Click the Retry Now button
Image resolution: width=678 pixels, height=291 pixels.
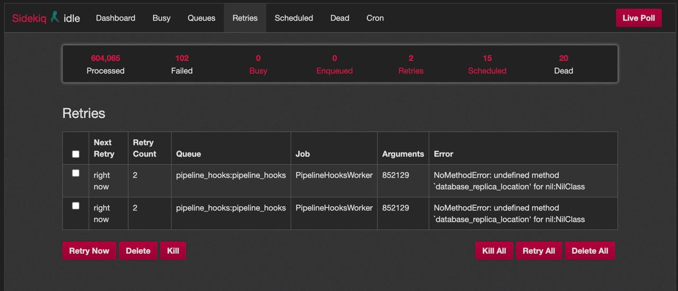[89, 251]
